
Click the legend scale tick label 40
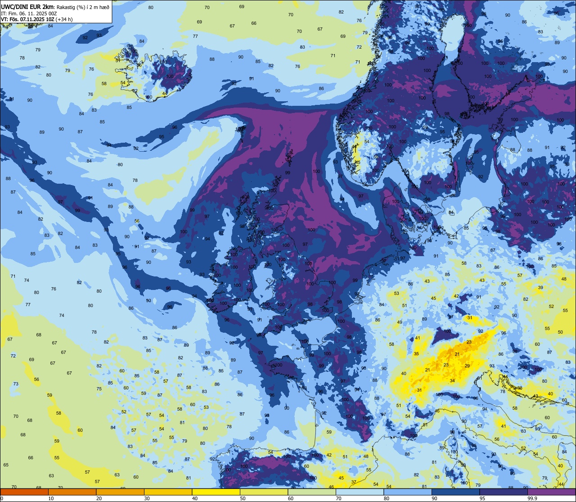click(195, 498)
